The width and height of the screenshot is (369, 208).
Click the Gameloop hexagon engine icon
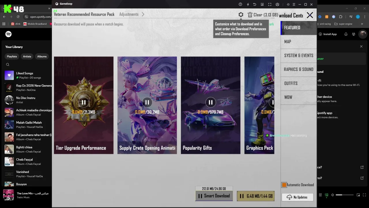[277, 4]
